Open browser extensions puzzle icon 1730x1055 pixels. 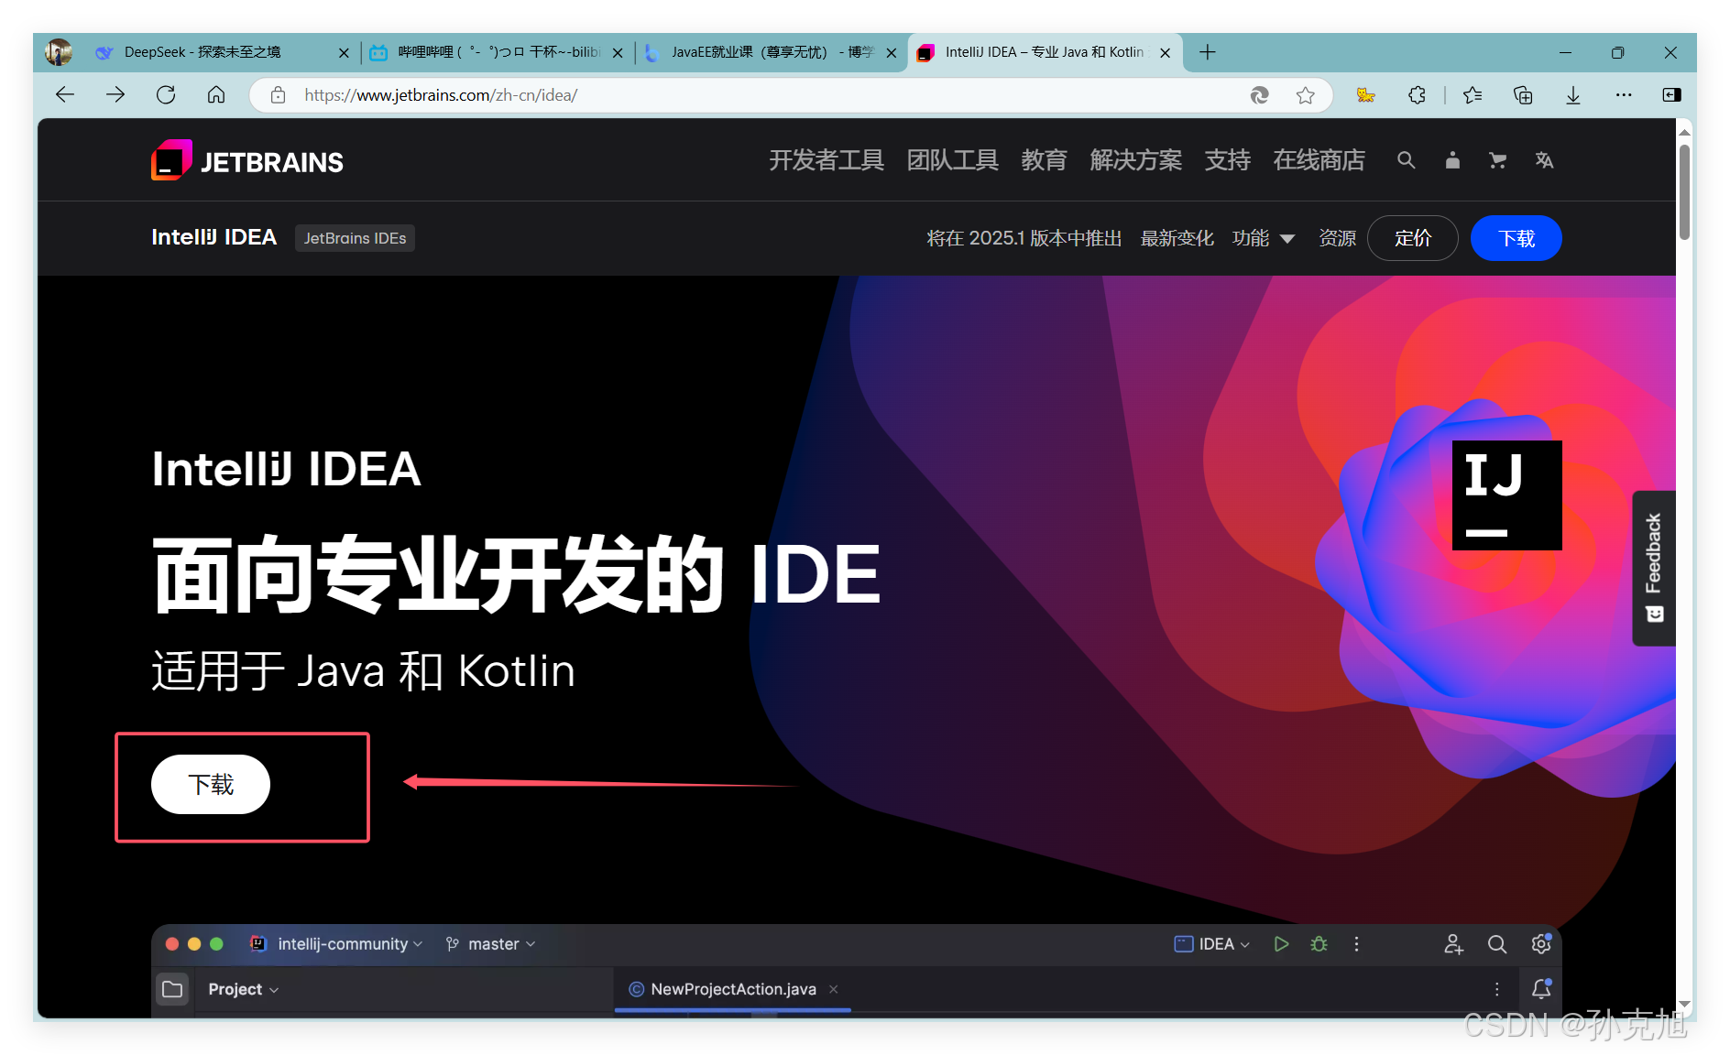[x=1417, y=95]
